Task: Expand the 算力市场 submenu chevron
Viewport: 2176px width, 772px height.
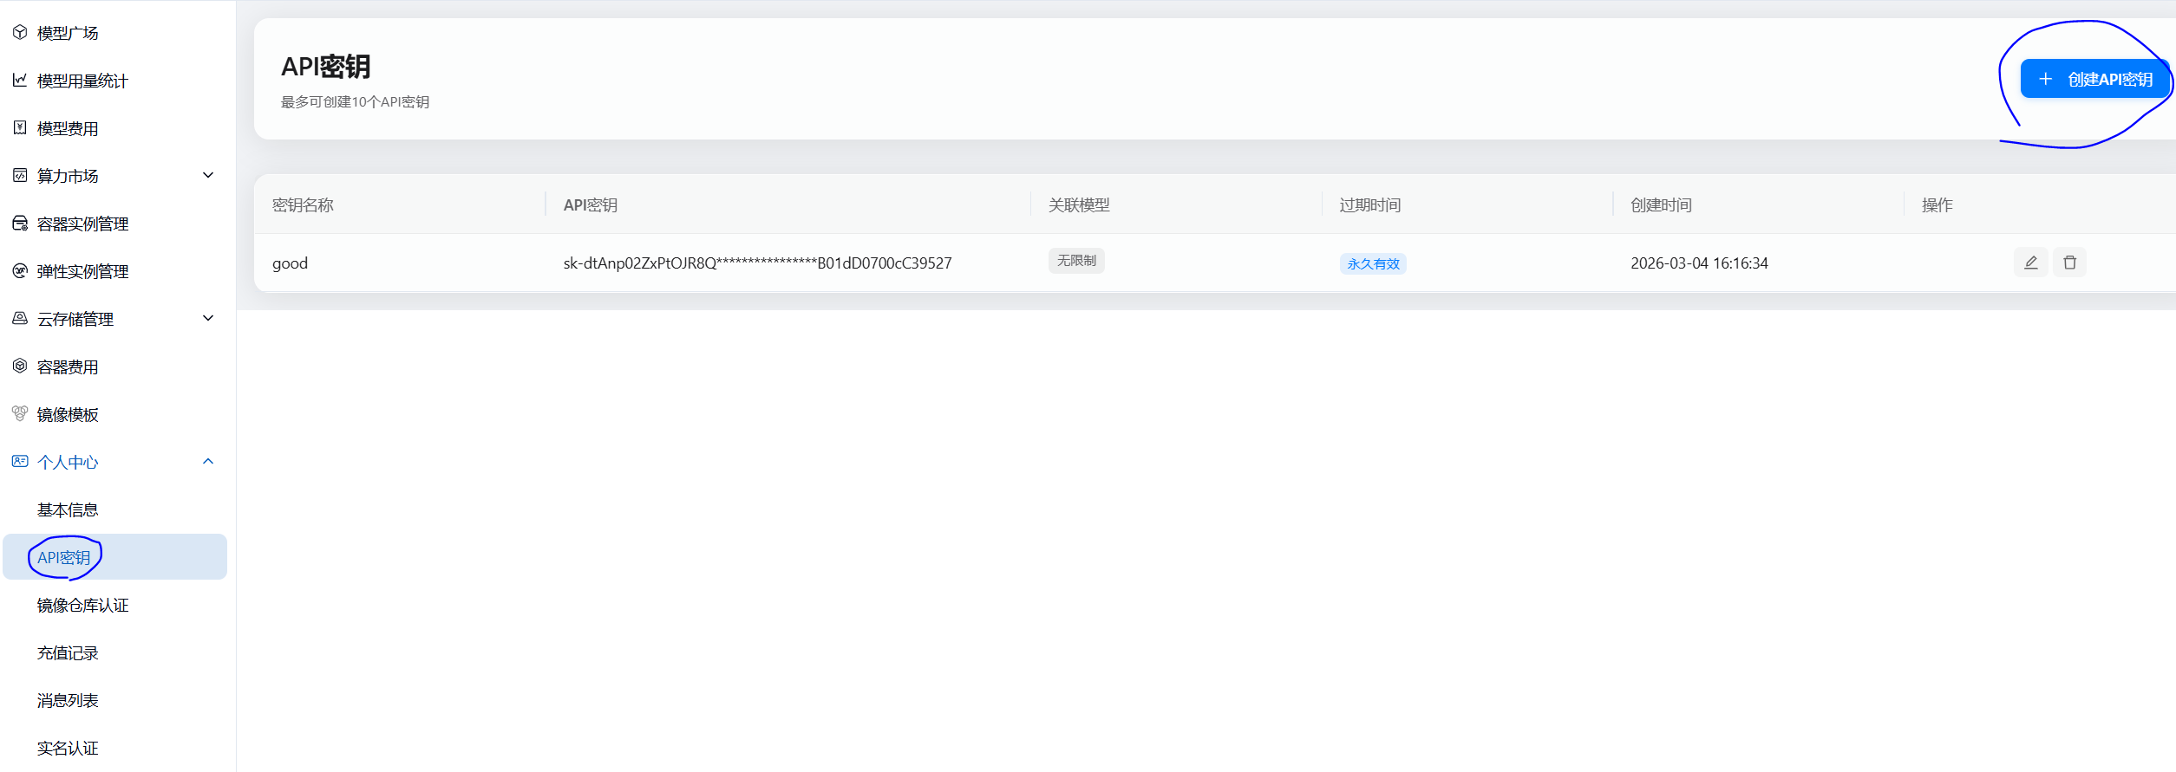Action: click(x=208, y=176)
